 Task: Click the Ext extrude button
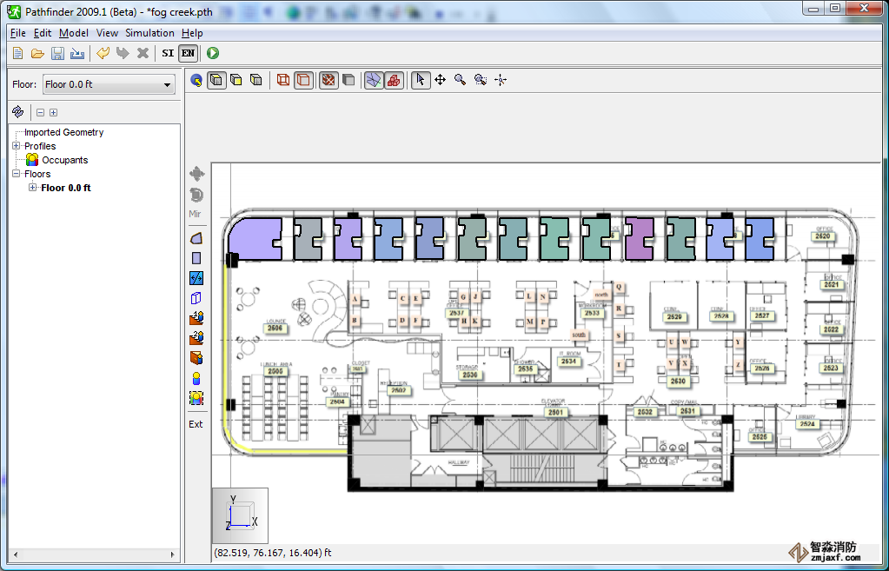pyautogui.click(x=196, y=424)
